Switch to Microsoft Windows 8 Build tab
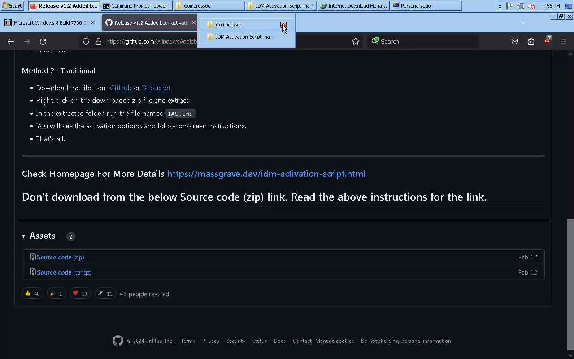The image size is (574, 359). [x=50, y=22]
